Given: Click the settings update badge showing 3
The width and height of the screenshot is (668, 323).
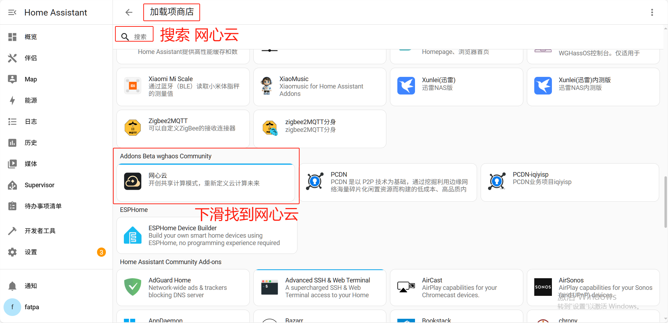Looking at the screenshot, I should (x=101, y=252).
